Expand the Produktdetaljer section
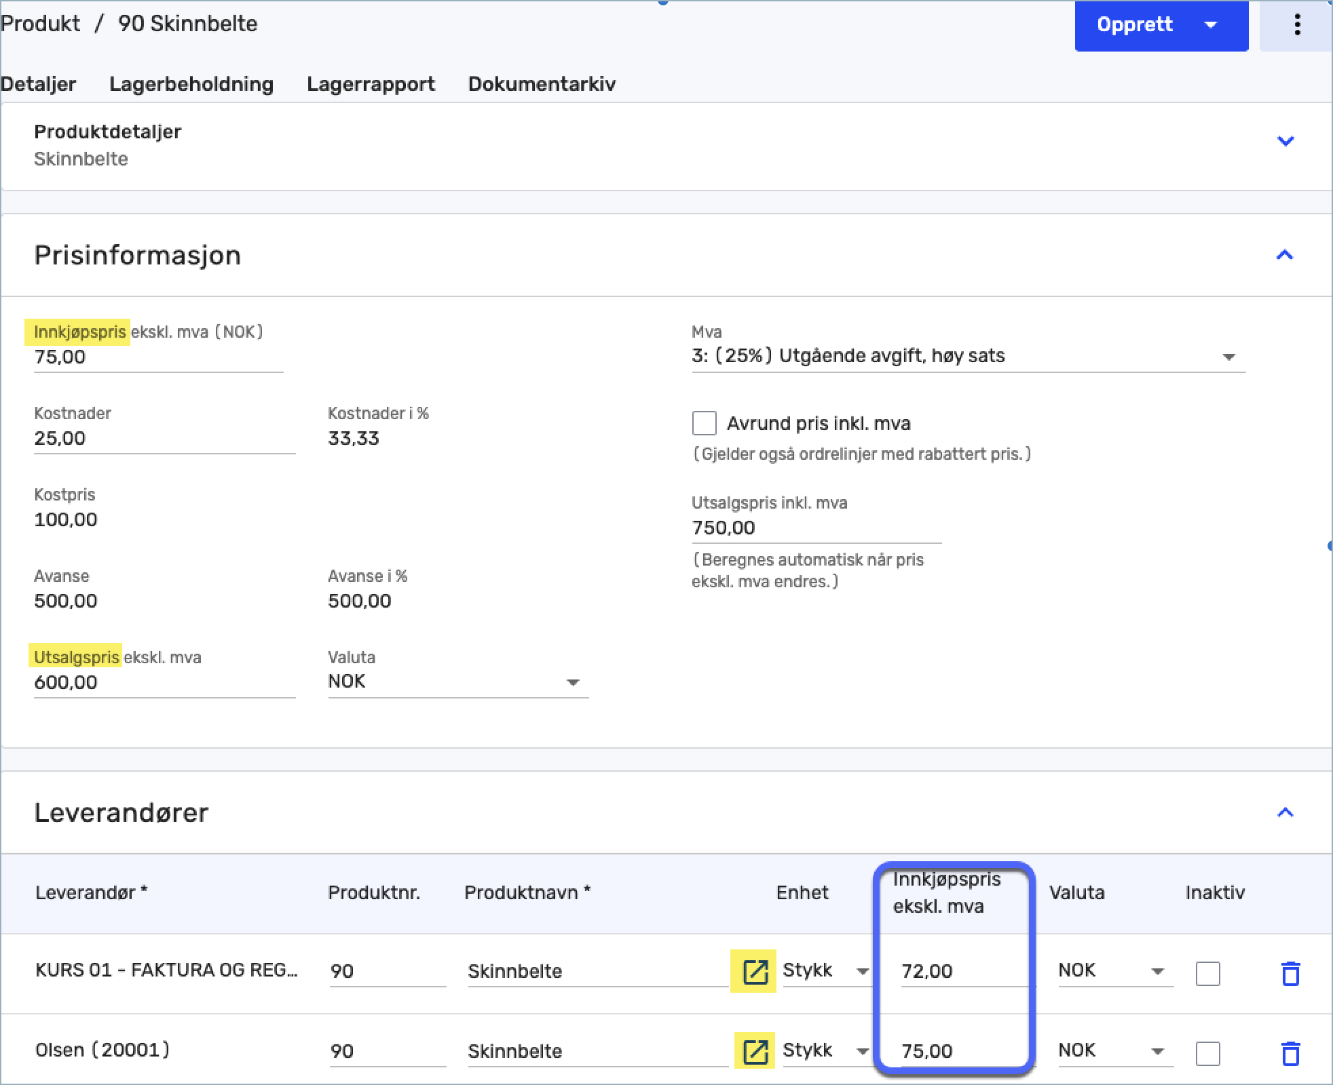This screenshot has height=1085, width=1333. (x=1285, y=141)
